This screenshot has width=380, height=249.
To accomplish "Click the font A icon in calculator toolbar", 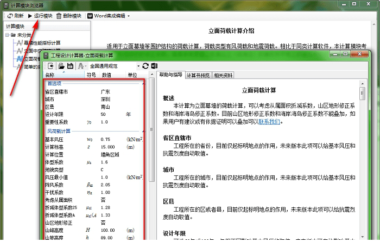I will point(81,65).
